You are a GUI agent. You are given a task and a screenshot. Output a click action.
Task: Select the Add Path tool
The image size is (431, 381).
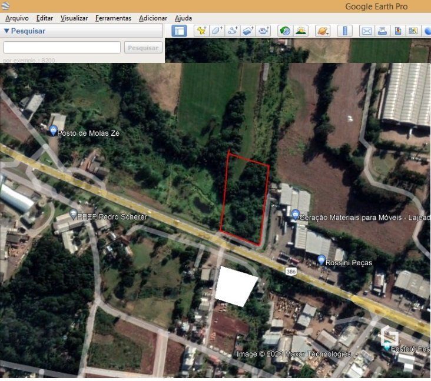click(x=232, y=31)
